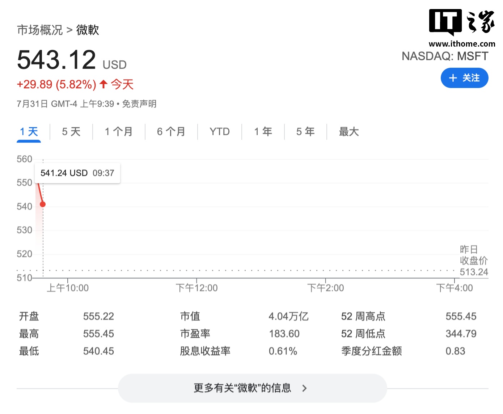
Task: Click the blue 关注 follow button
Action: click(x=465, y=78)
